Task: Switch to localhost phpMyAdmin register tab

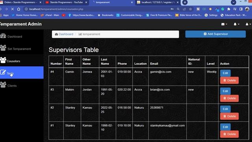Action: [158, 2]
